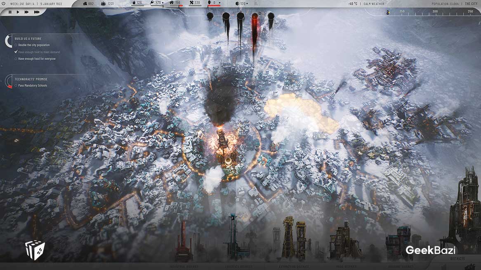Click the -40 °C temperature readout
This screenshot has height=270, width=481.
[x=353, y=4]
